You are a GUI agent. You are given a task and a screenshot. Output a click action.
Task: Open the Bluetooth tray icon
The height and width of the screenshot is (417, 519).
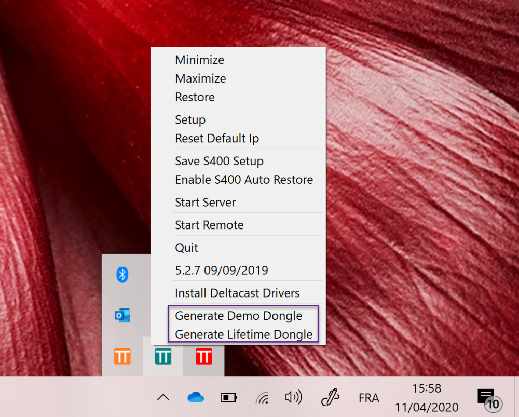click(x=121, y=274)
